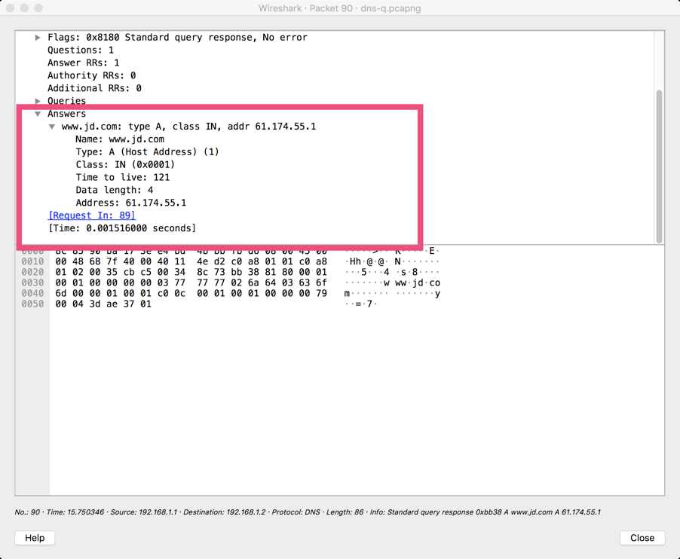
Task: Click the packet details vertical scrollbar
Action: click(x=659, y=166)
